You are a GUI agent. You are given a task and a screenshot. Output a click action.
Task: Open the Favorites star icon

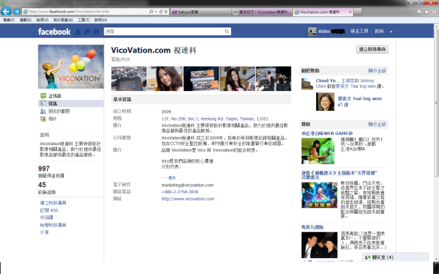[x=427, y=12]
